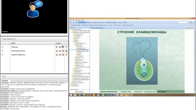Open File Explorer from the shared taskbar
The height and width of the screenshot is (110, 196).
(x=75, y=95)
